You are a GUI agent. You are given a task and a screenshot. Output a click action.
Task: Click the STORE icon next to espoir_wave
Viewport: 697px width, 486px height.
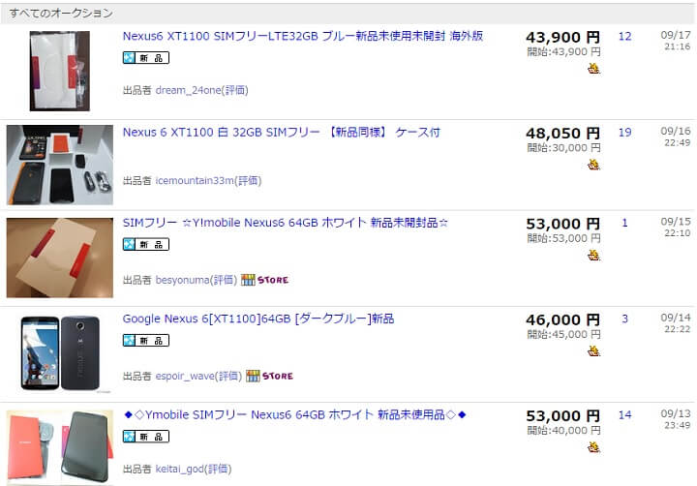(269, 376)
